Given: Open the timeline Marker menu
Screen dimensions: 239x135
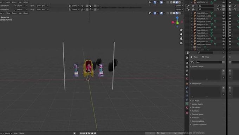Looking at the screenshot, I should pos(22,133).
